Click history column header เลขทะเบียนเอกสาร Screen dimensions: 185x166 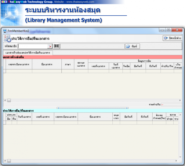pos(66,117)
